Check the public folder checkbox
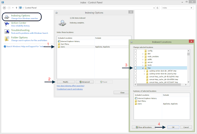This screenshot has height=134, width=197. point(135,59)
